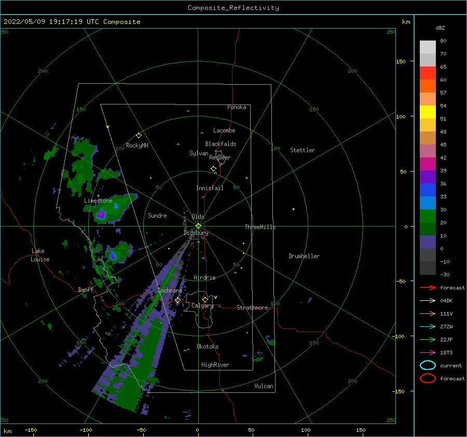Click the 150 value on the right axis
The height and width of the screenshot is (437, 467).
pos(401,61)
